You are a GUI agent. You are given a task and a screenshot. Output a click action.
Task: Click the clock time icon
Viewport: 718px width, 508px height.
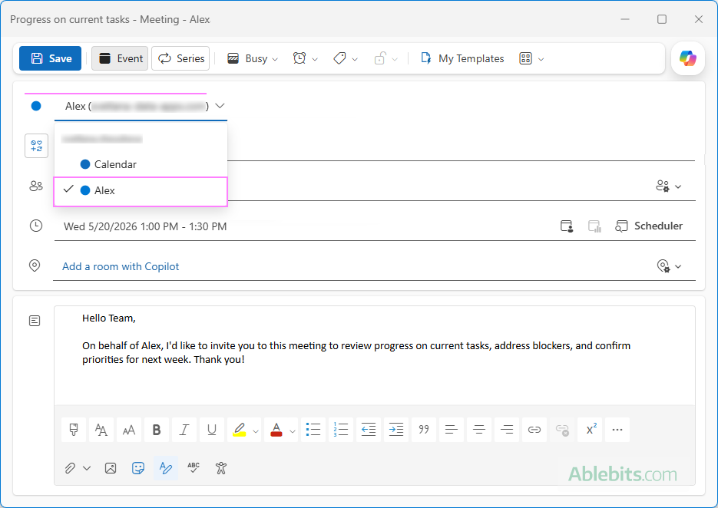36,226
